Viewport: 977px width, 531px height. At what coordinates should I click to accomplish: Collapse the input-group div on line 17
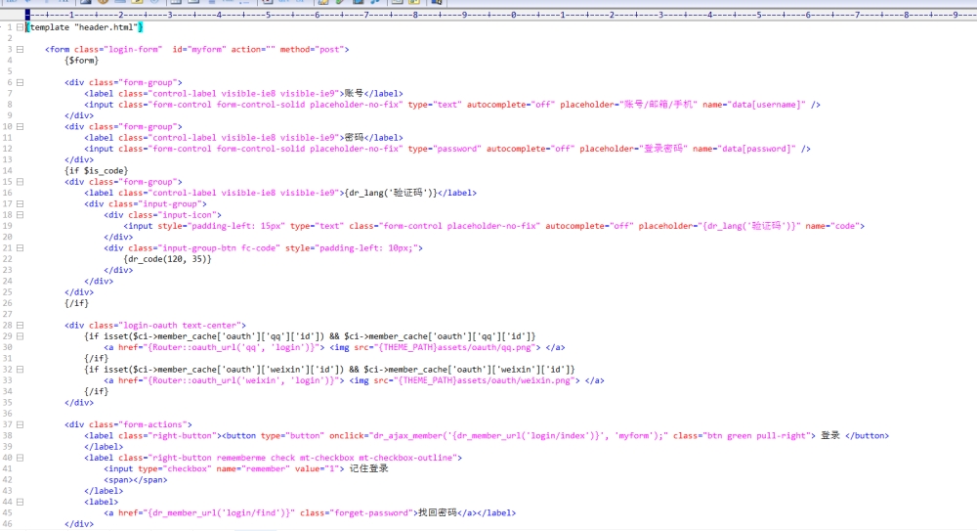point(20,204)
